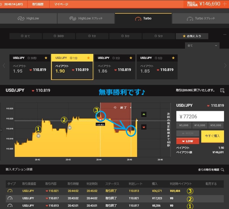The image size is (229, 209).
Task: Click the red LOW arrow icon on chart
Action: click(x=144, y=127)
